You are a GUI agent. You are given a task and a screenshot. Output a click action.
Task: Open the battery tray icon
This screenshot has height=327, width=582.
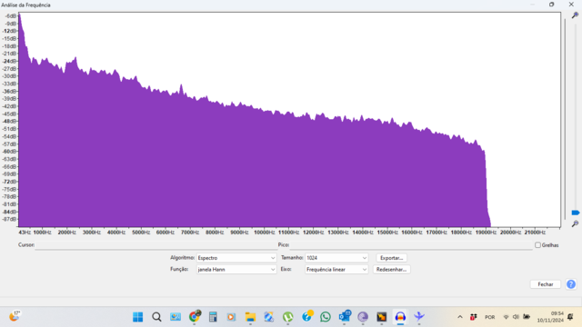(x=527, y=317)
